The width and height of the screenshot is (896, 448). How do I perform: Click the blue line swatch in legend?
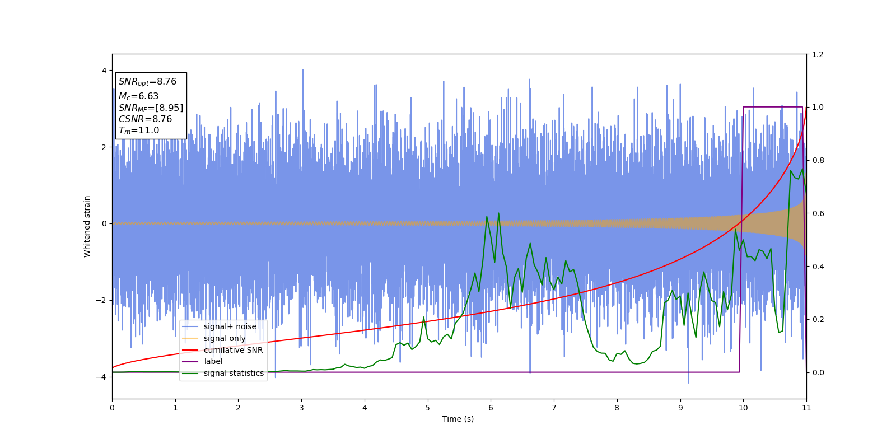tap(190, 327)
